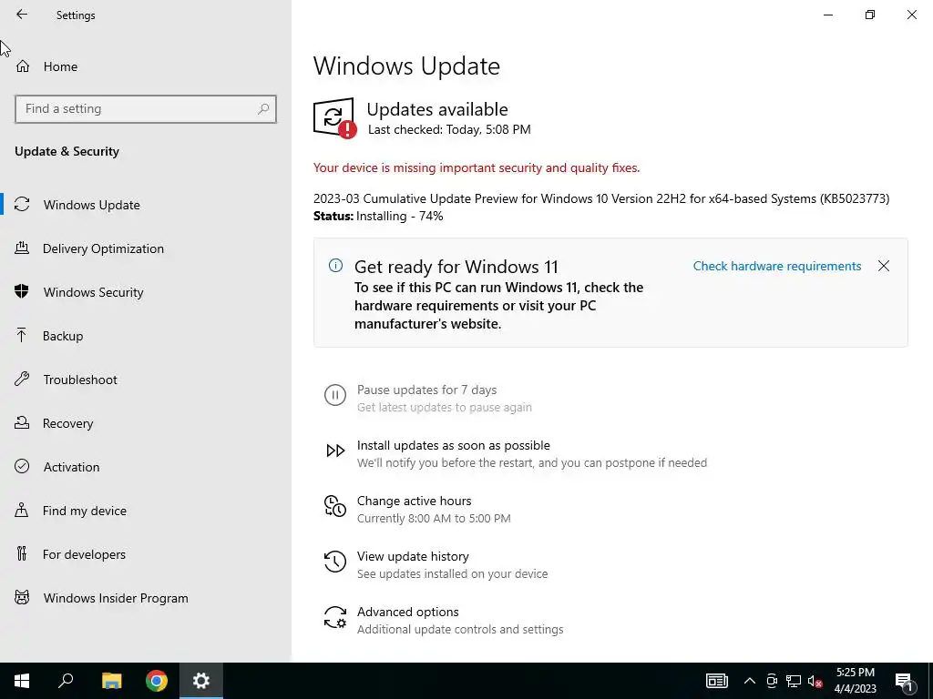The width and height of the screenshot is (933, 699).
Task: Open Find my device settings
Action: [146, 511]
